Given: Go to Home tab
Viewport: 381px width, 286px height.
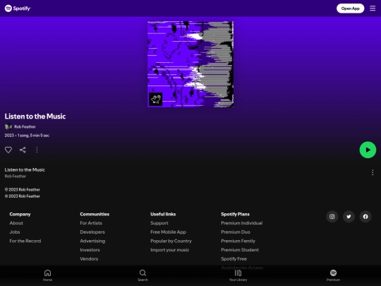Looking at the screenshot, I should tap(48, 275).
